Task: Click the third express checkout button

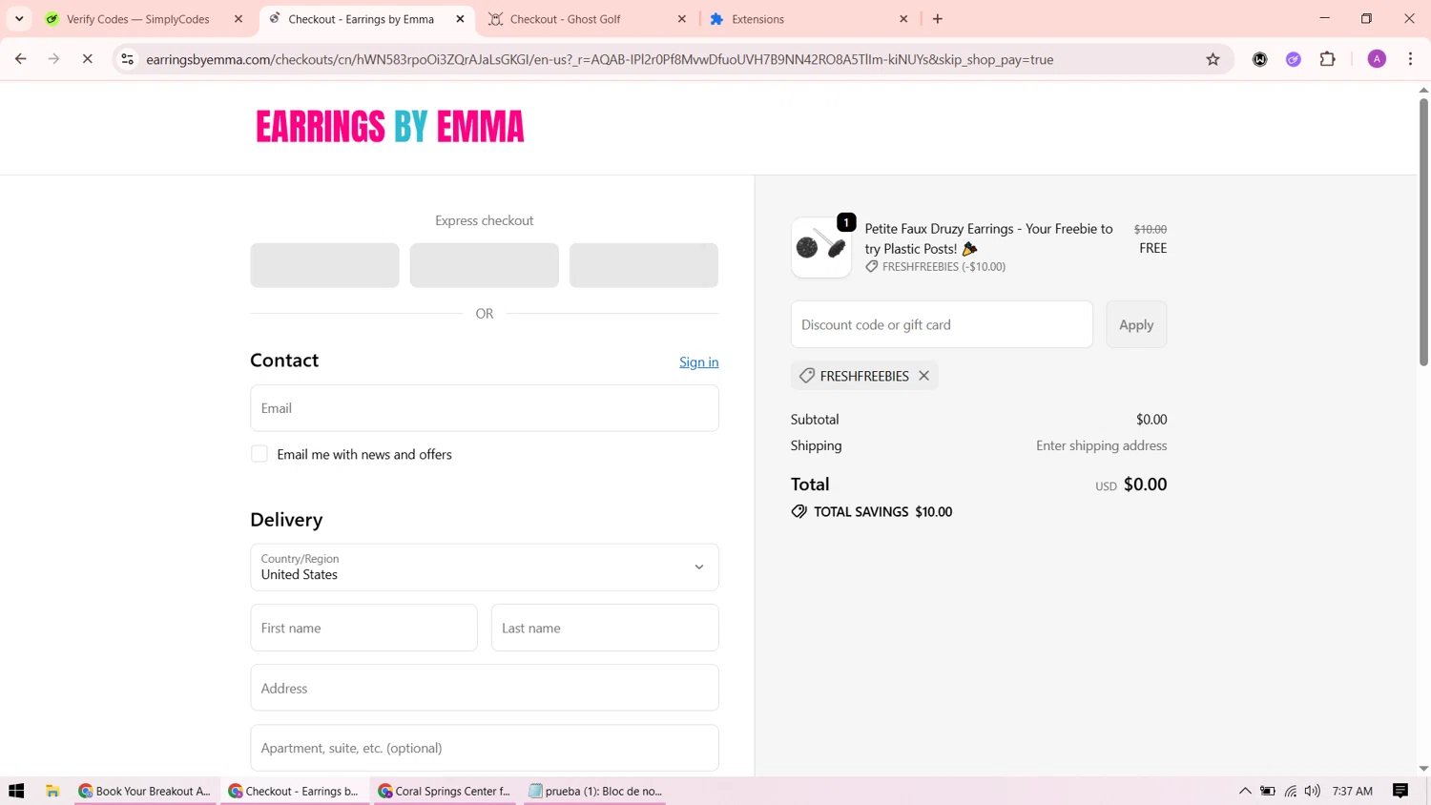Action: point(643,265)
